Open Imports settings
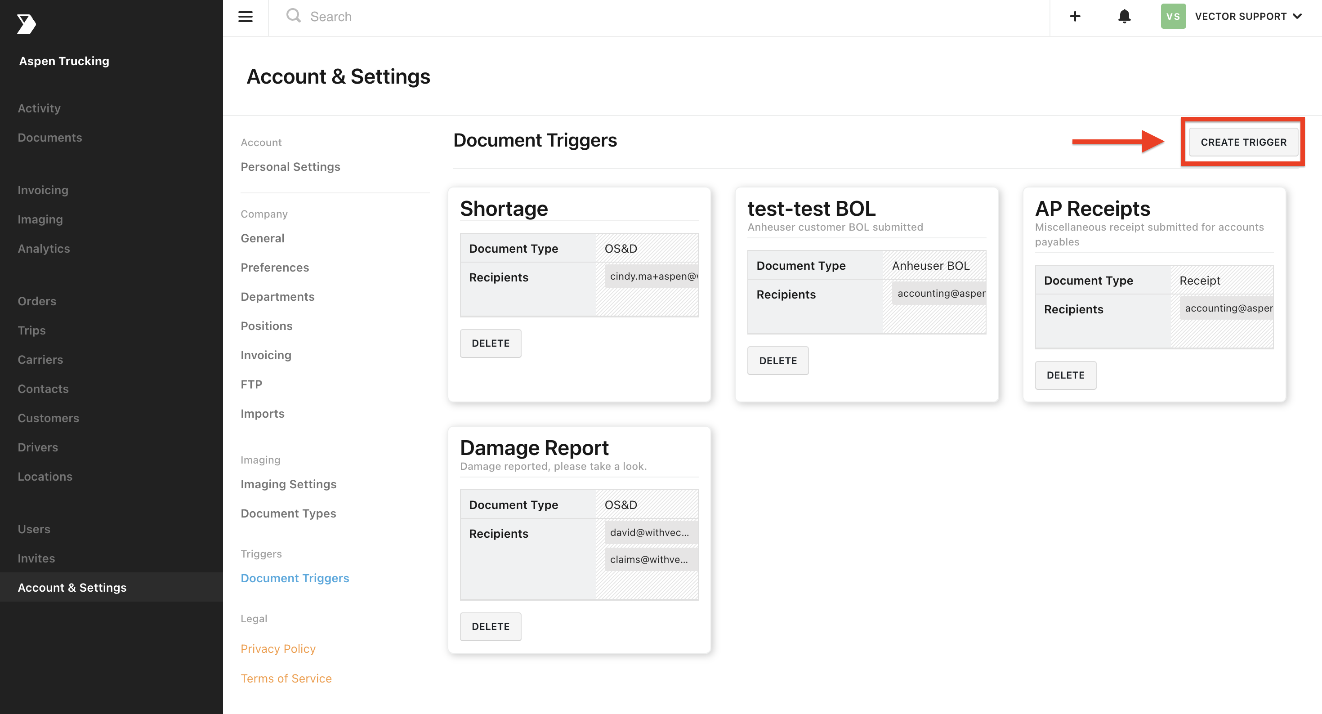 [x=262, y=414]
